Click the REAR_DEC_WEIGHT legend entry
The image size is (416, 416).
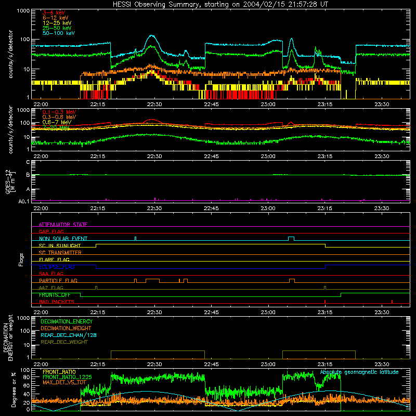[64, 342]
